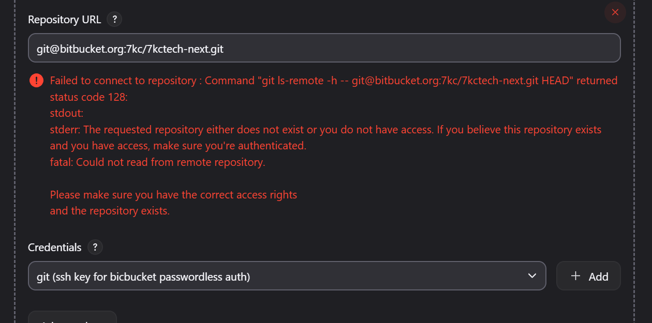
Task: Expand the Credentials dropdown chevron arrow
Action: coord(532,276)
